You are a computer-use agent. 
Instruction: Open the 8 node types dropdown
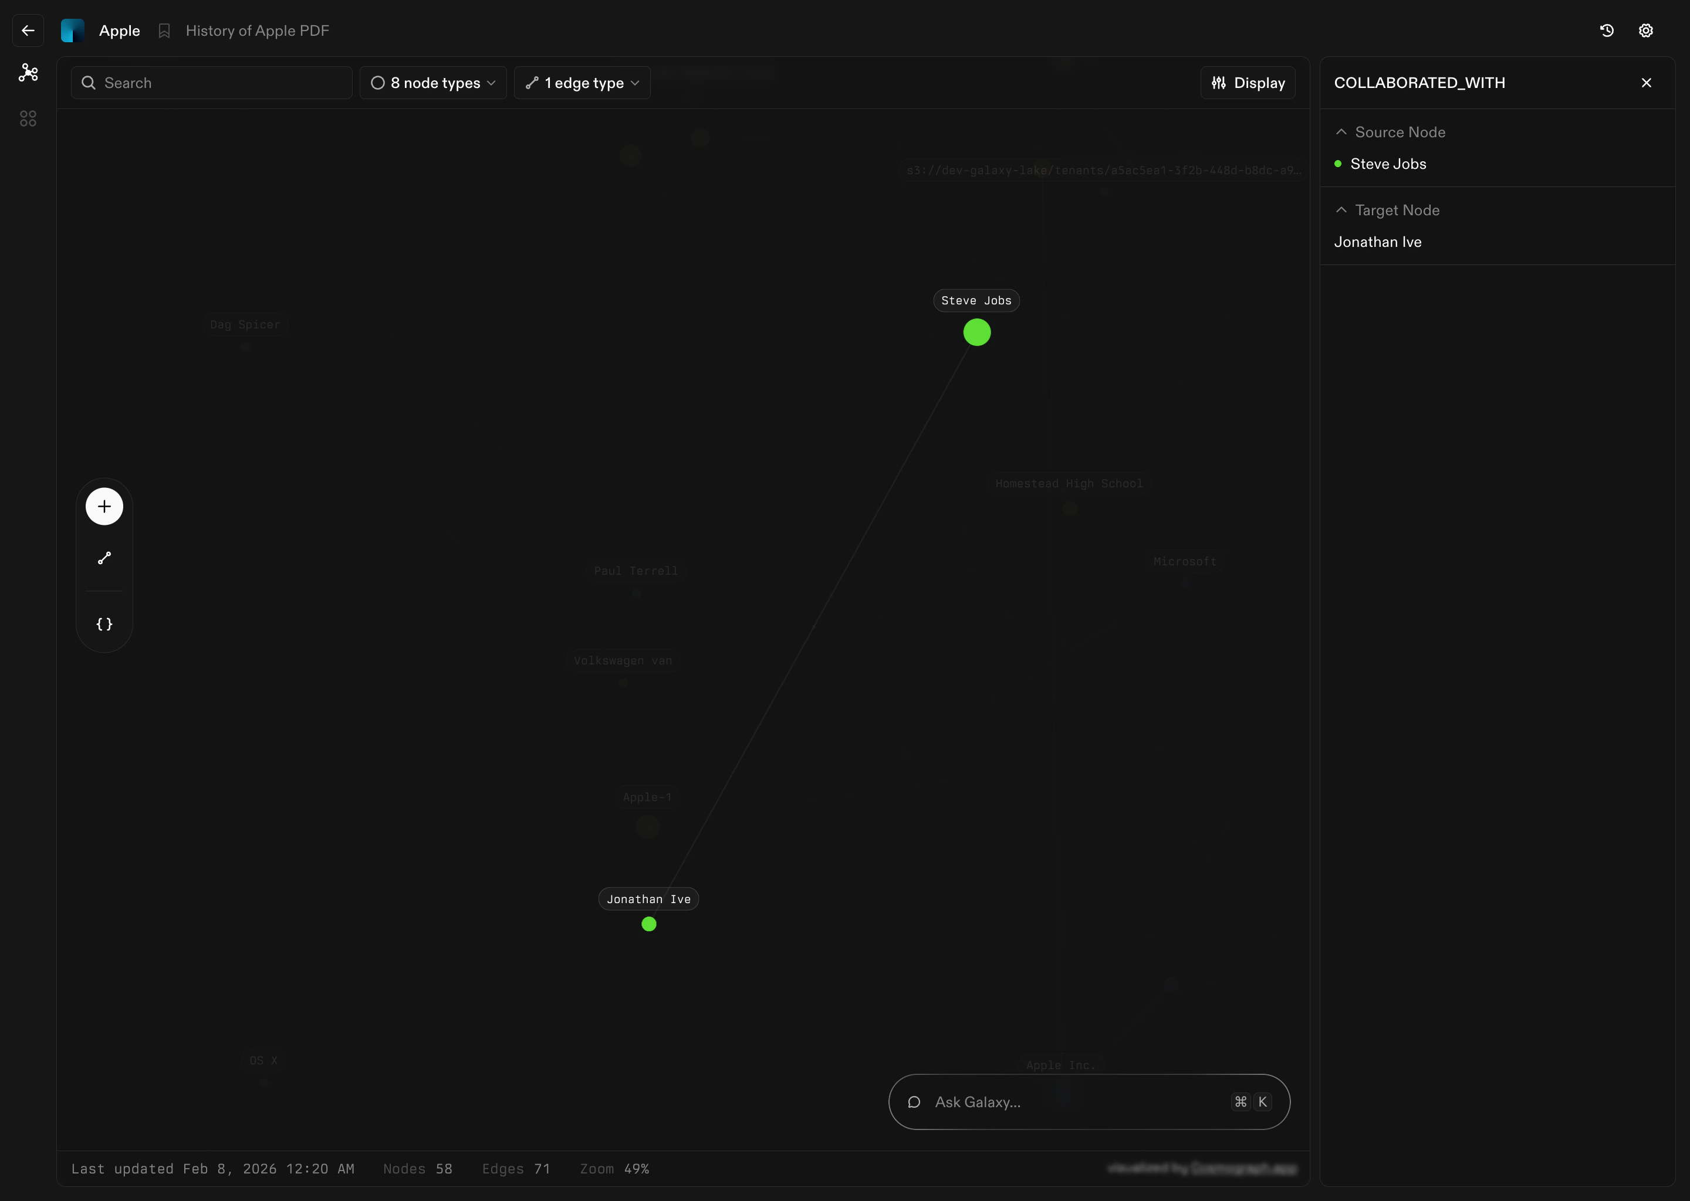[433, 83]
